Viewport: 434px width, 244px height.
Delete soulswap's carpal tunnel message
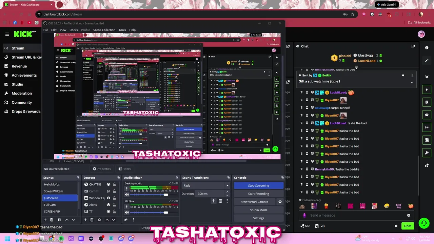tap(301, 108)
